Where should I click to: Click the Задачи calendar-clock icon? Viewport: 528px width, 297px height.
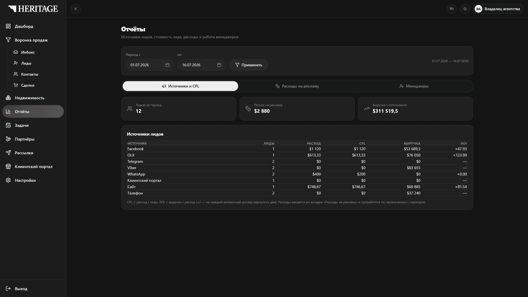[x=8, y=125]
